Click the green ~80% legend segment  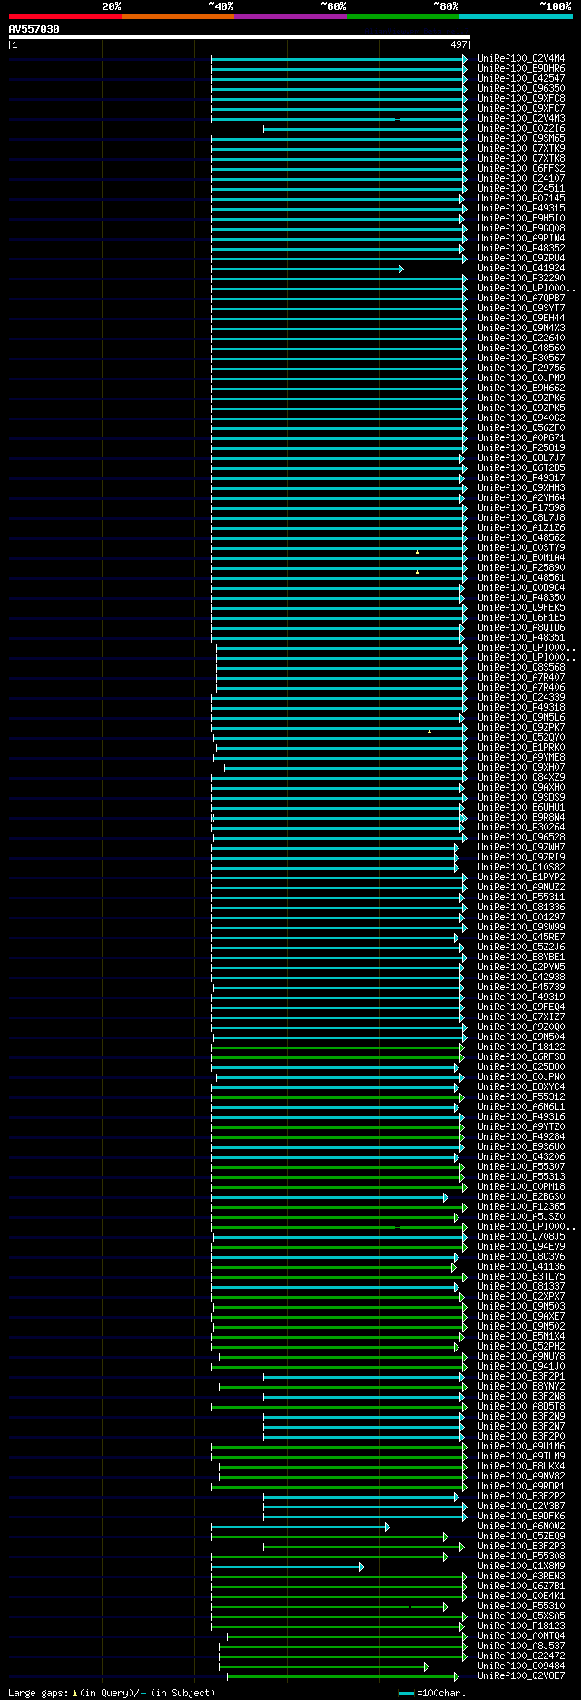[x=402, y=16]
